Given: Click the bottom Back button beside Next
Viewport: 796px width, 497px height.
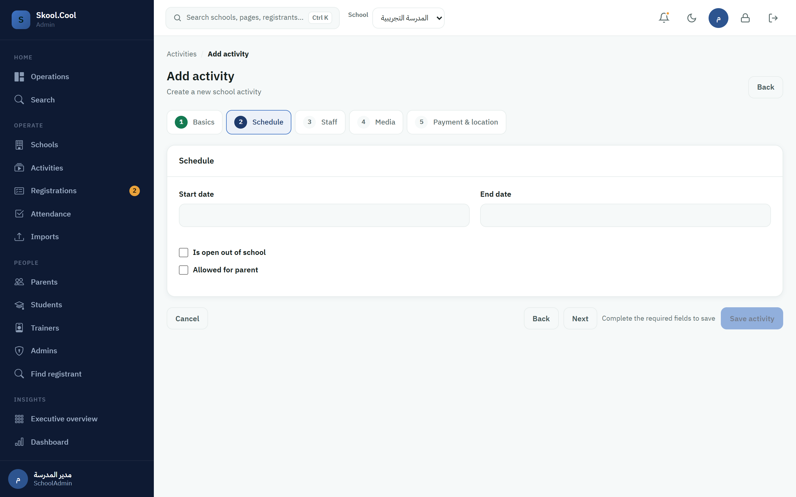Looking at the screenshot, I should 541,318.
